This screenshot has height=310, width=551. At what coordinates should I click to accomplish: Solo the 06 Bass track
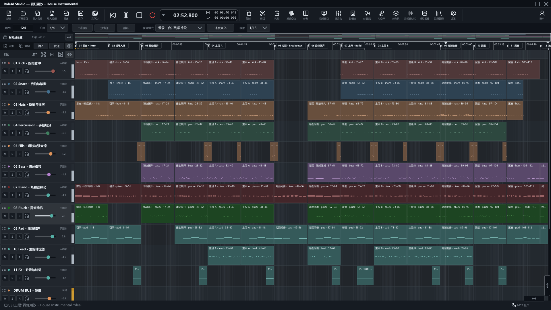[12, 175]
